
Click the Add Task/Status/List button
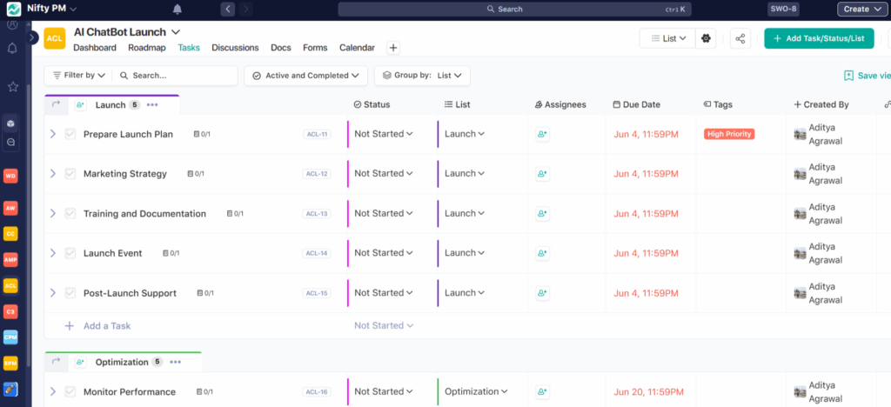819,38
